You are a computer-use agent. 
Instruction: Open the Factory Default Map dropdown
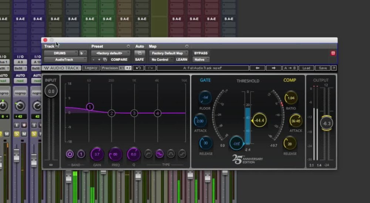click(x=169, y=53)
